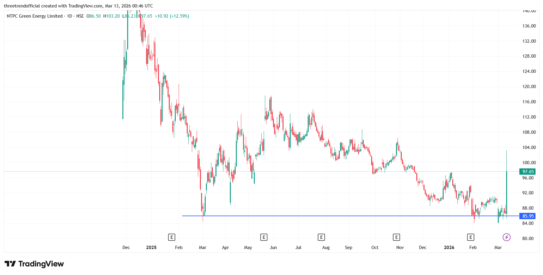Click the 108.00 price axis label
This screenshot has width=543, height=275.
[529, 132]
